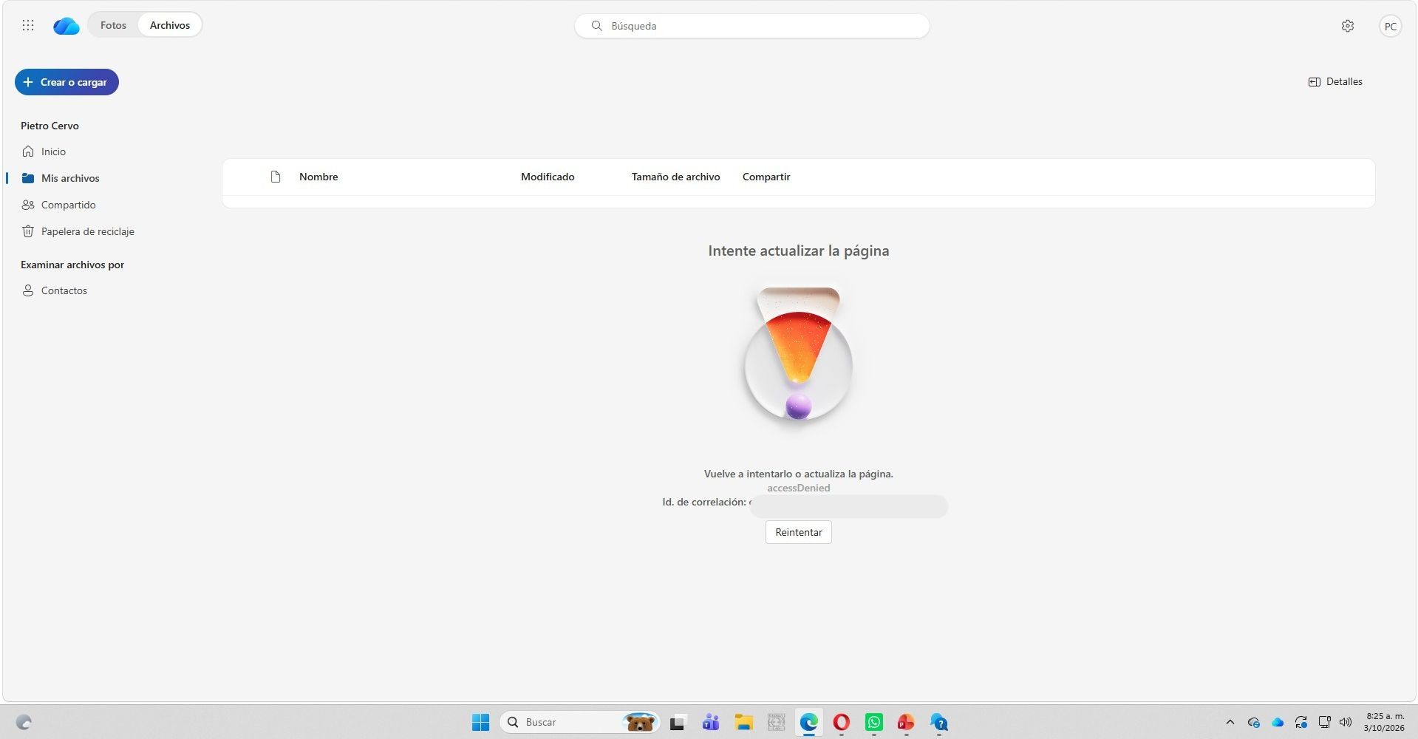The height and width of the screenshot is (739, 1418).
Task: Open WhatsApp from taskbar
Action: (x=873, y=723)
